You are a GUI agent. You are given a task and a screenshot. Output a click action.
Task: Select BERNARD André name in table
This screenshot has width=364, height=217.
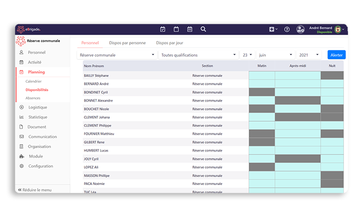[x=96, y=84]
